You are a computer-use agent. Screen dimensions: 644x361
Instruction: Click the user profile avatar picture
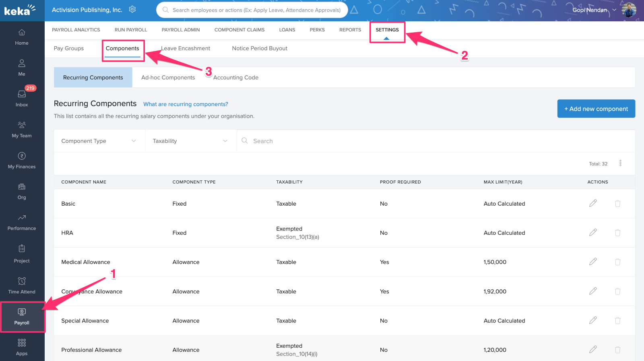tap(629, 10)
